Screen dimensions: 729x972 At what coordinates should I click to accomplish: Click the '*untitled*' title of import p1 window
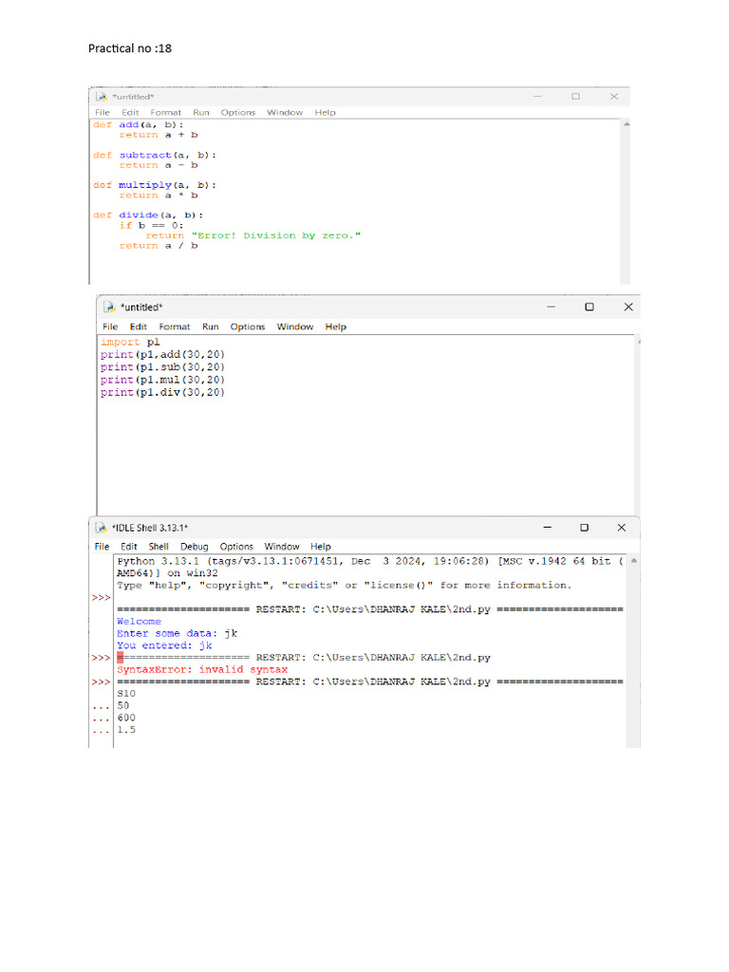[x=141, y=307]
